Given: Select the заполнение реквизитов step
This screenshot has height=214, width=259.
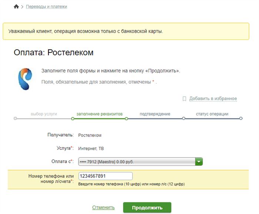Looking at the screenshot, I should coord(100,114).
